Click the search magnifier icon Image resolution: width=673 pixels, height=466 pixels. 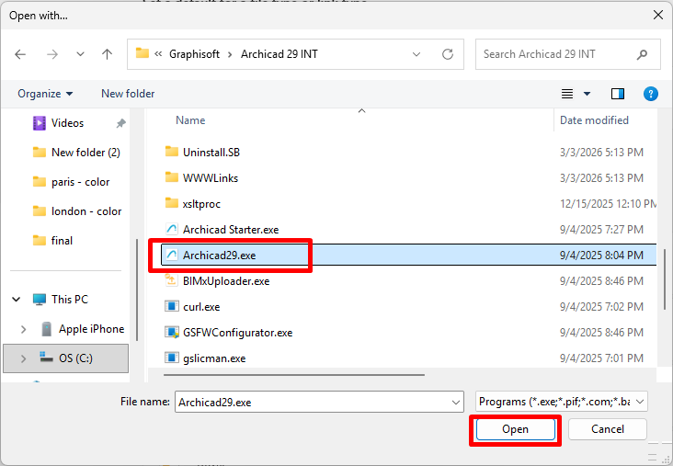pos(642,54)
